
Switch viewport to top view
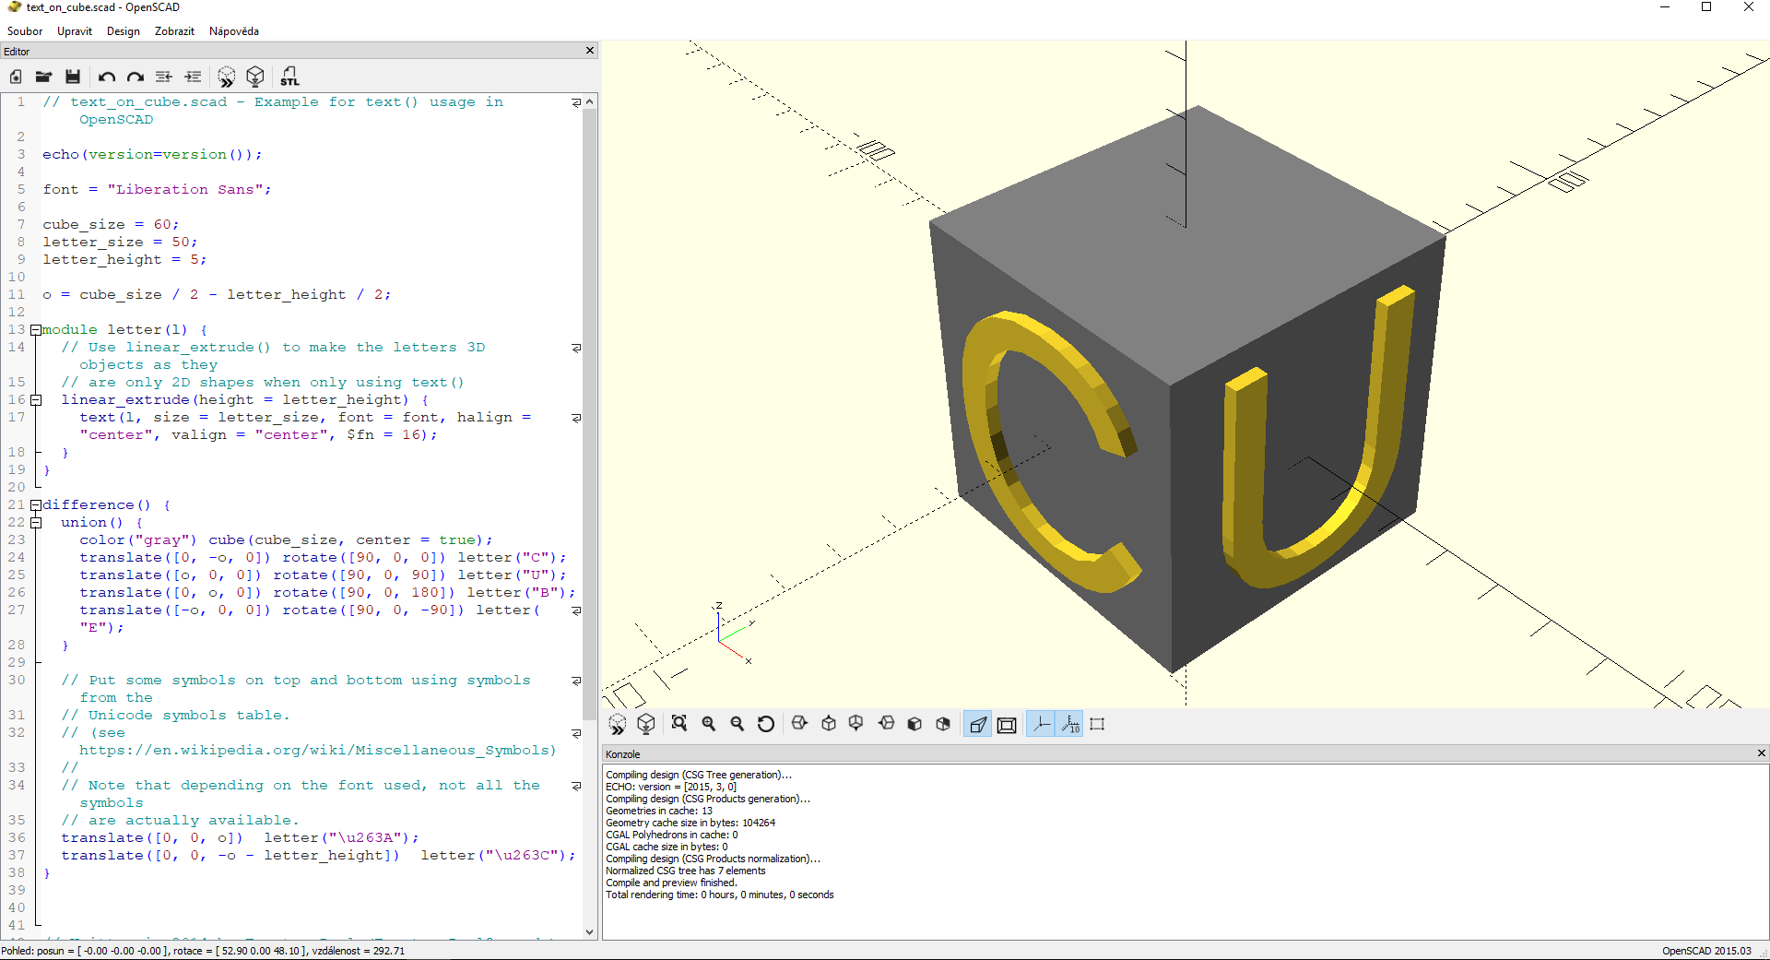tap(828, 724)
